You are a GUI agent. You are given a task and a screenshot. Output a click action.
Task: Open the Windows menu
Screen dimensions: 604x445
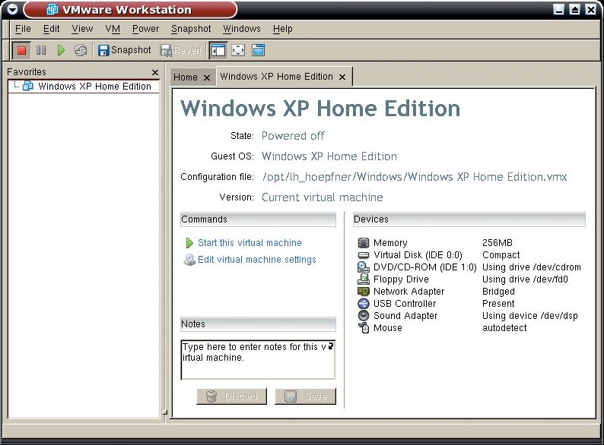(x=242, y=29)
